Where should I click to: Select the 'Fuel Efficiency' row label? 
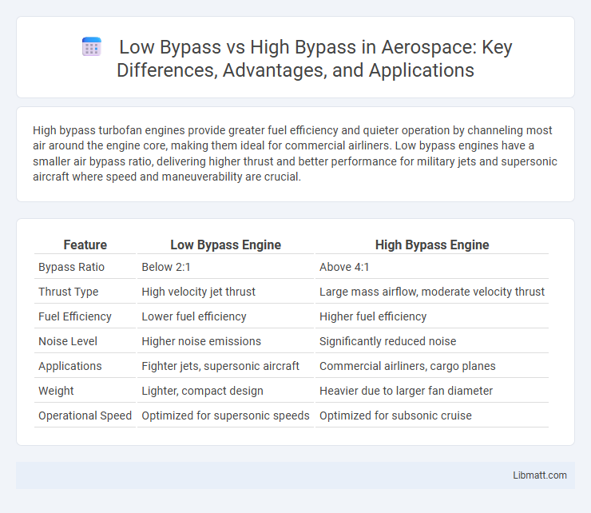click(74, 316)
